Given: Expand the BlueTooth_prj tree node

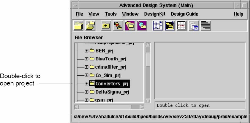Looking at the screenshot, I should [x=86, y=59].
